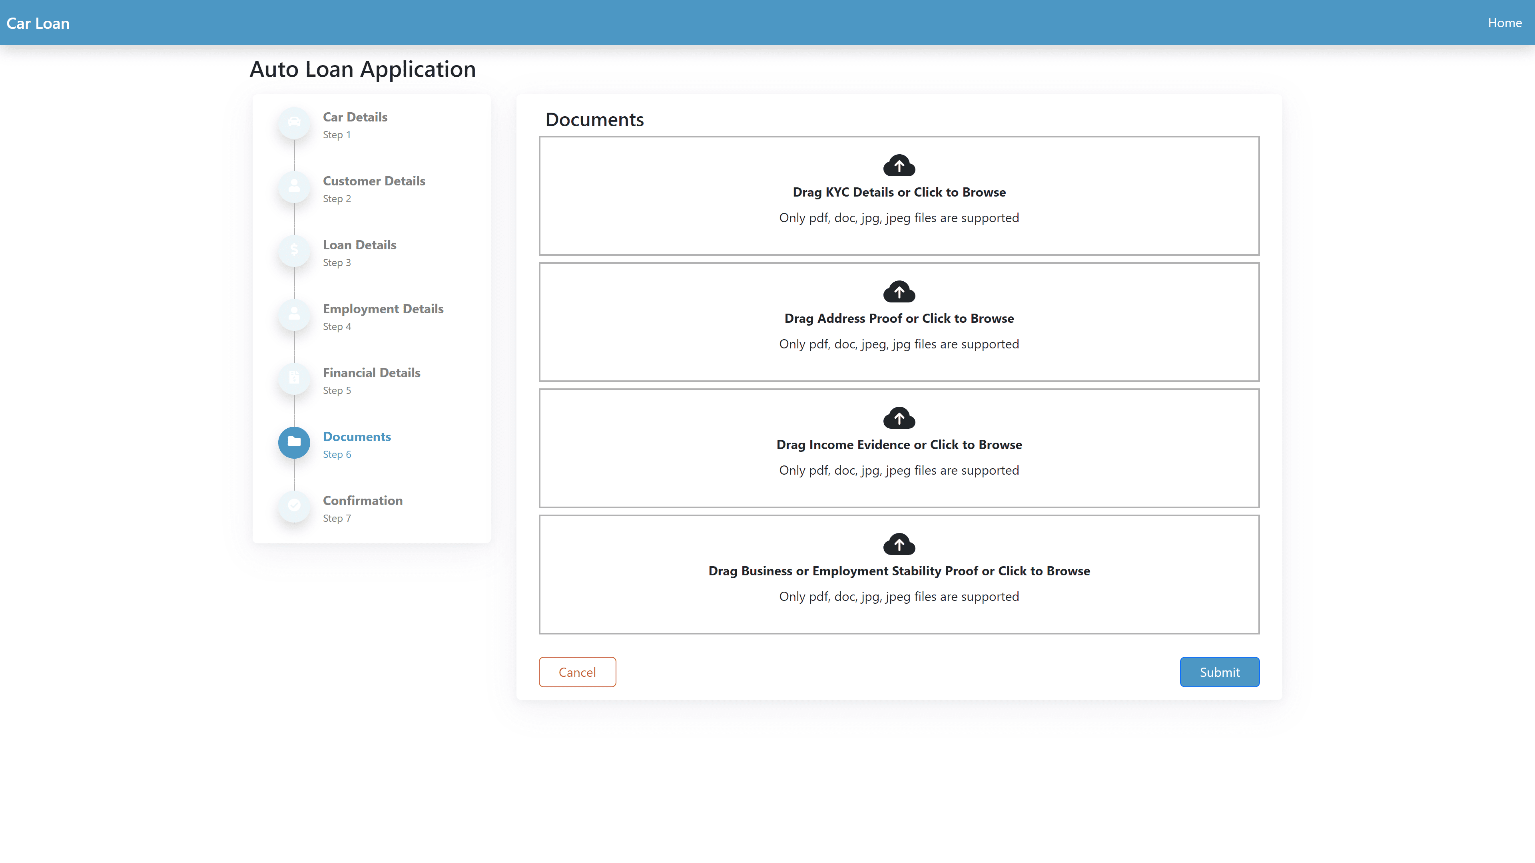Image resolution: width=1535 pixels, height=863 pixels.
Task: Click the 'Documents' section heading
Action: click(x=594, y=119)
